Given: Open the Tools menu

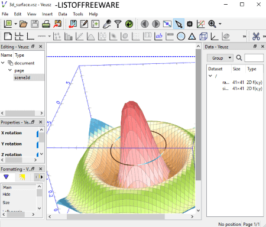Looking at the screenshot, I should [x=78, y=14].
